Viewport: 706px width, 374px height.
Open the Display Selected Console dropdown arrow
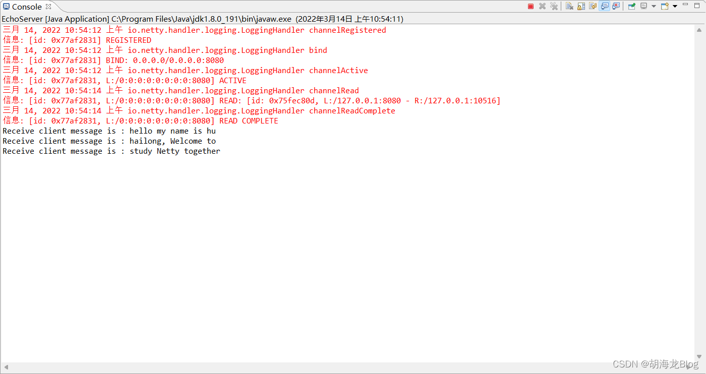pos(654,6)
